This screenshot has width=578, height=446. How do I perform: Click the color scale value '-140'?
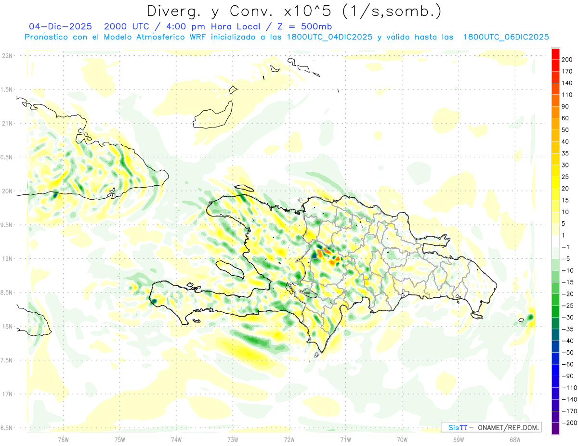click(x=568, y=399)
